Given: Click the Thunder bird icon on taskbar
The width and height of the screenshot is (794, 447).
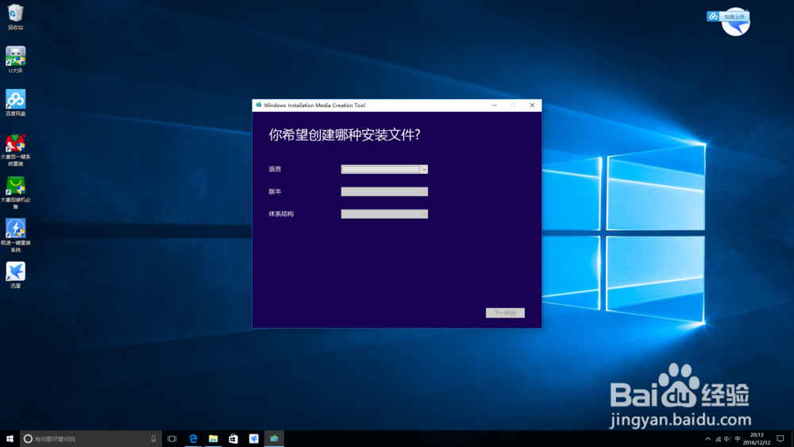Looking at the screenshot, I should click(x=254, y=439).
